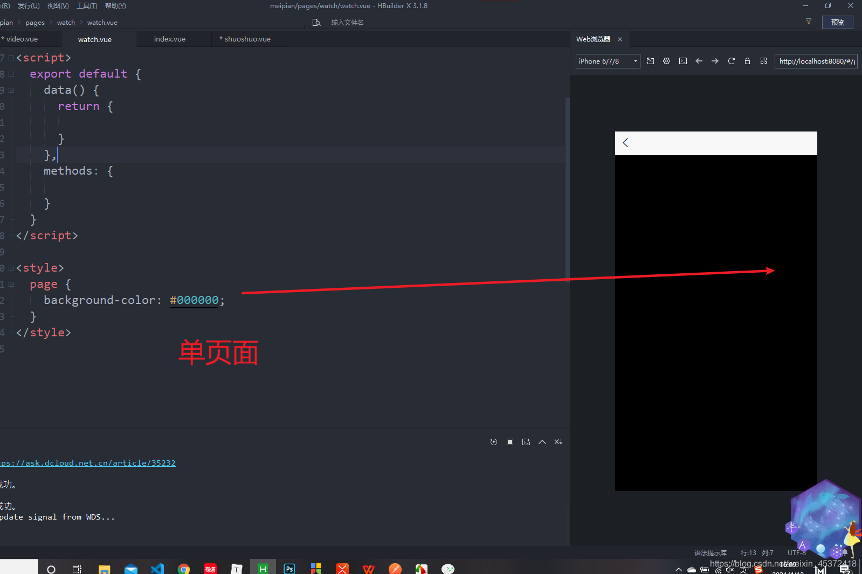The width and height of the screenshot is (862, 574).
Task: Close the console panel
Action: tap(558, 442)
